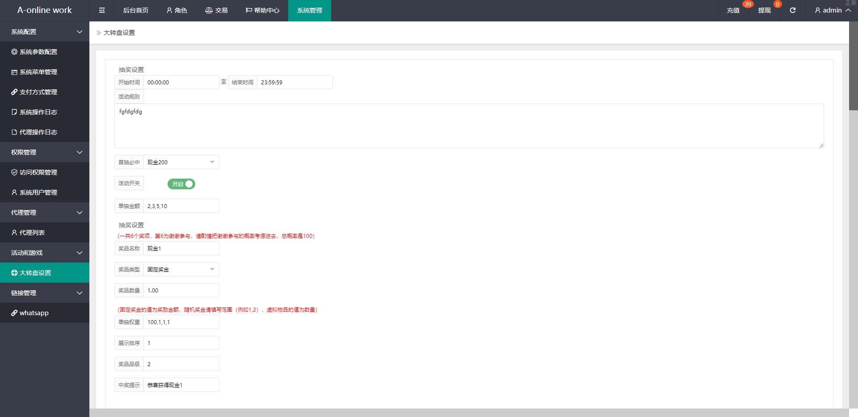This screenshot has width=858, height=417.
Task: Open the 首抽必中 dropdown
Action: tap(181, 162)
